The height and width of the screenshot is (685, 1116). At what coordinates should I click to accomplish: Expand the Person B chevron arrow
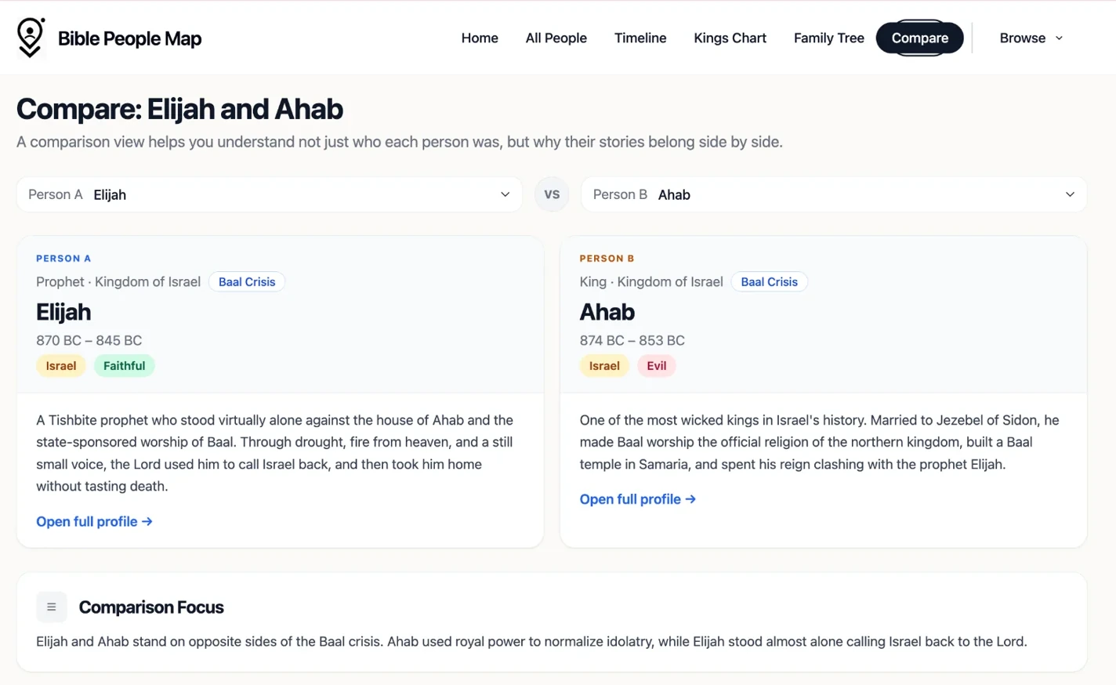tap(1070, 194)
